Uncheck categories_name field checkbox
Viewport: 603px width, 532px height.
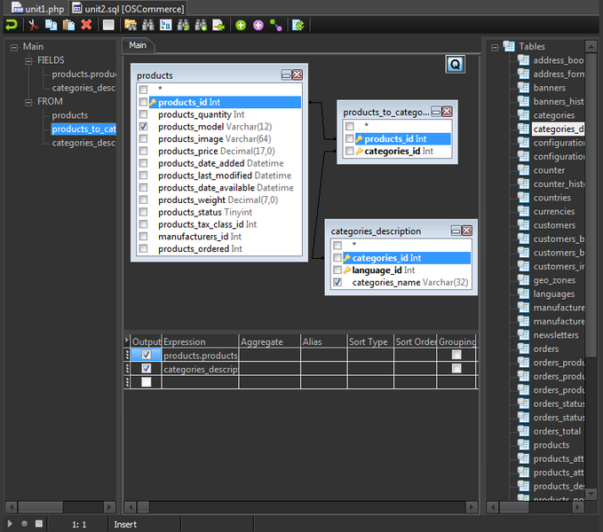337,282
